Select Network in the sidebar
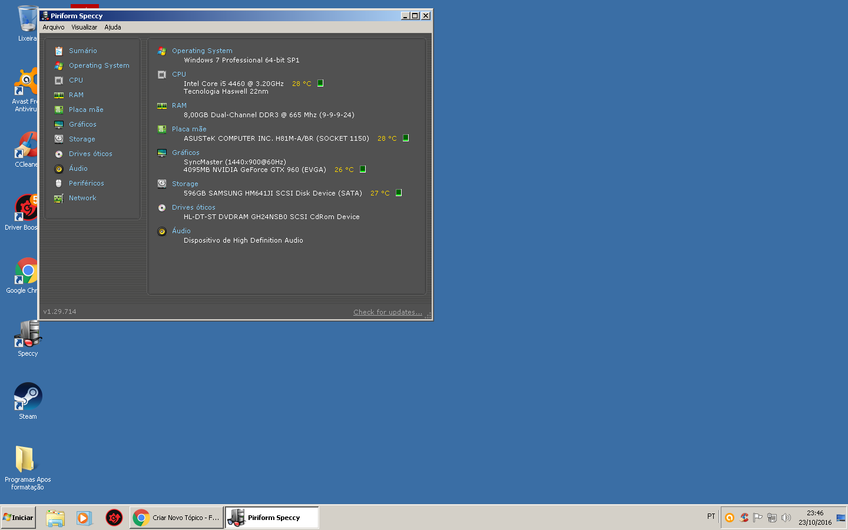Viewport: 848px width, 530px height. 82,198
